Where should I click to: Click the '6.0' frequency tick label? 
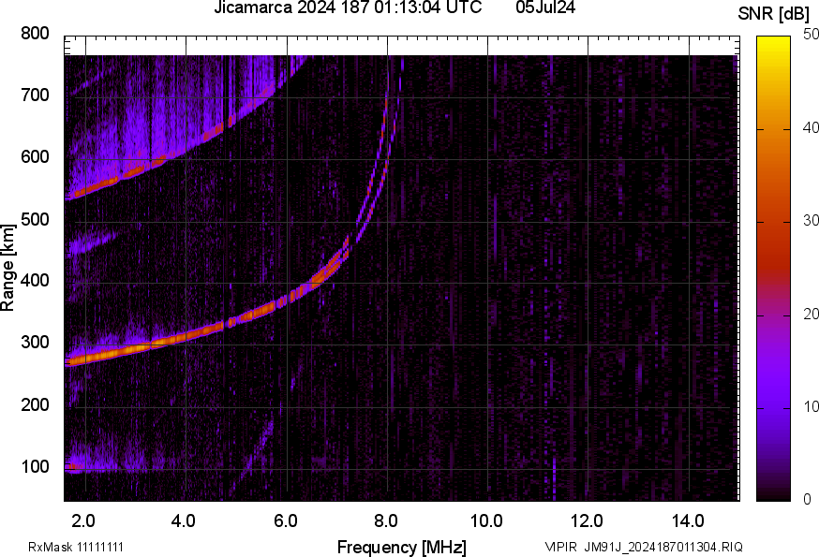285,521
